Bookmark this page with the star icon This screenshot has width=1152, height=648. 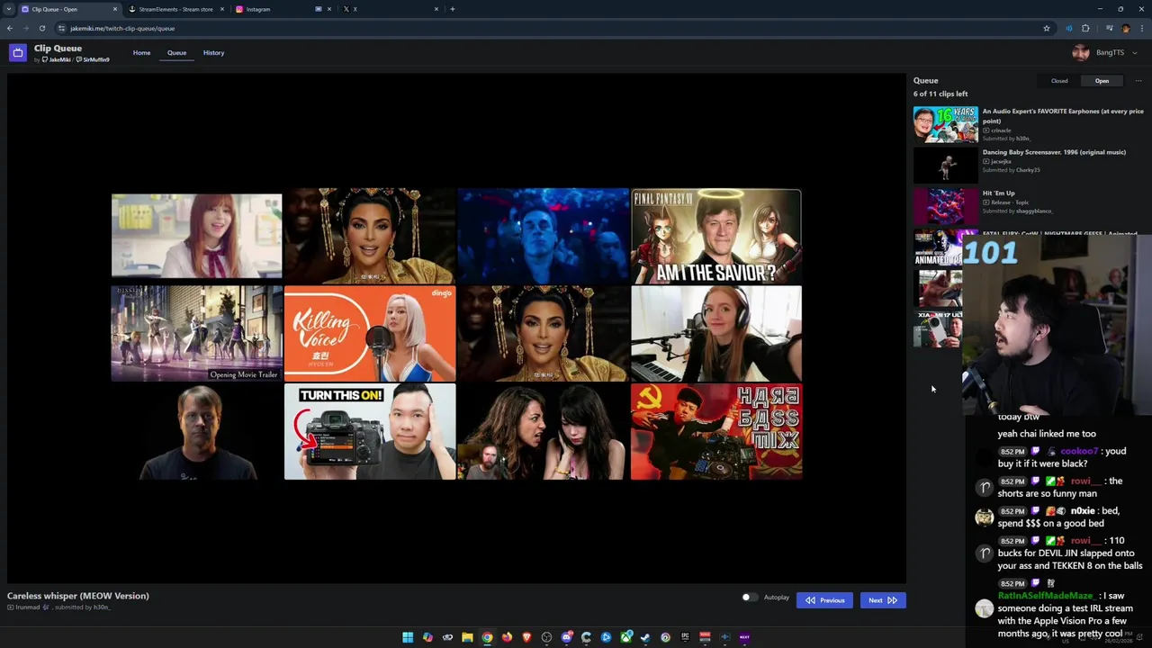point(1046,28)
